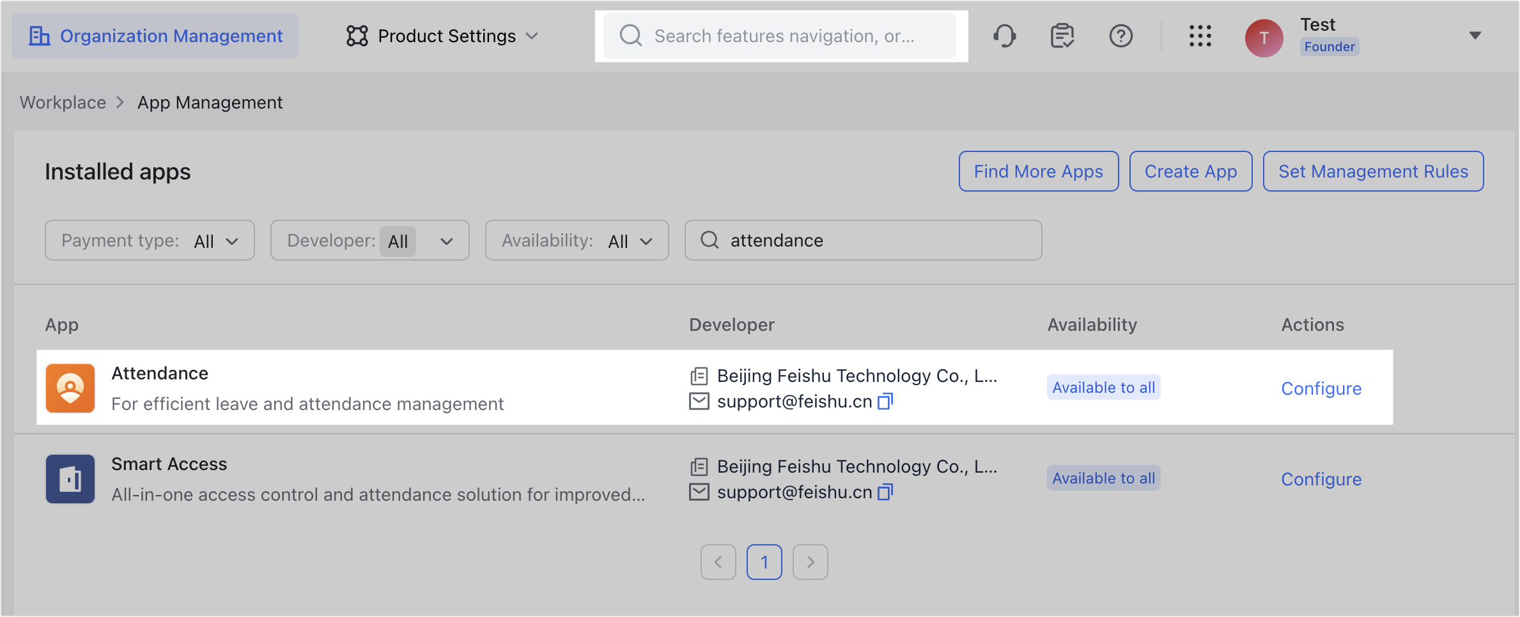The image size is (1520, 617).
Task: Click inside the attendance search field
Action: (863, 240)
